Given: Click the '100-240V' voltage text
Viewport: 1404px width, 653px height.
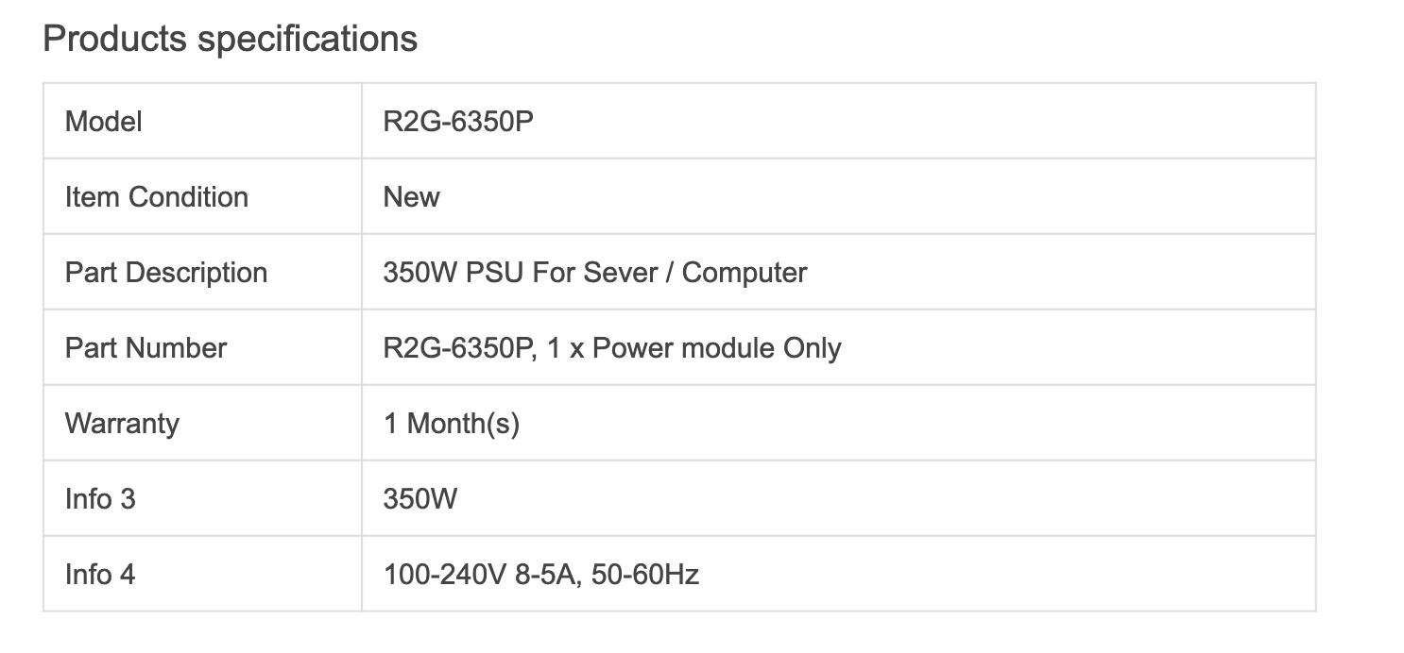Looking at the screenshot, I should 444,575.
